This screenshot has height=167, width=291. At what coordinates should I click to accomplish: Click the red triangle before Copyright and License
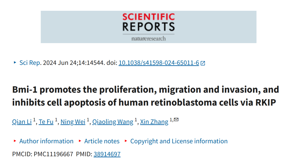[126, 141]
